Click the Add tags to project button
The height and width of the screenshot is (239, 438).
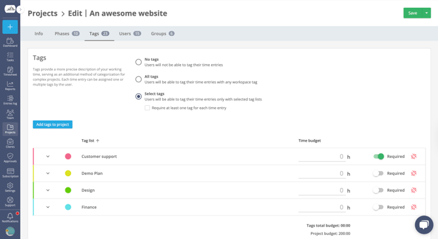(x=52, y=124)
